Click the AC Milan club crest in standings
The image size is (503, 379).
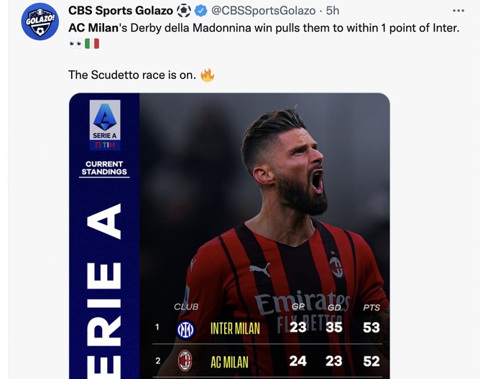(185, 360)
